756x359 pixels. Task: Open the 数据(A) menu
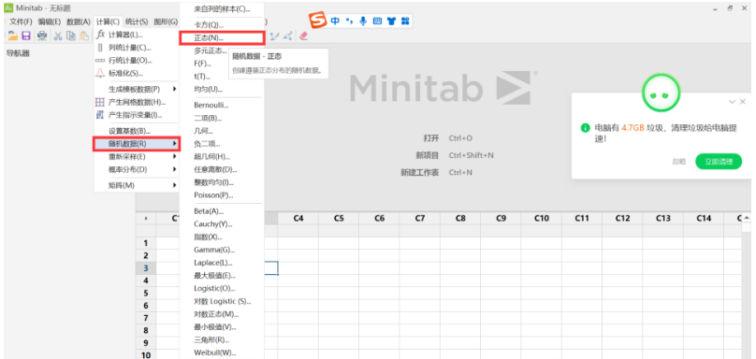tap(78, 22)
